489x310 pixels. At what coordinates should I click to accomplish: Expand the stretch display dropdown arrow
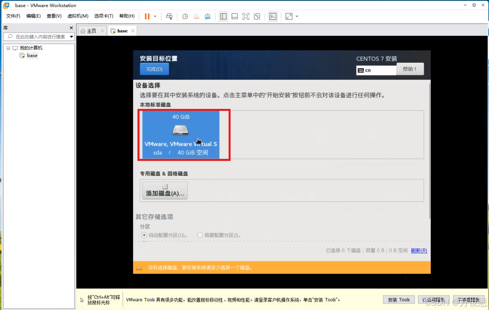(297, 17)
